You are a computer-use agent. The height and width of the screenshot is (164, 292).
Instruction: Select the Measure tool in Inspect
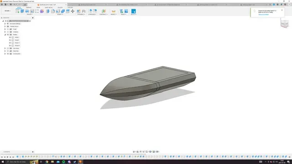(x=114, y=11)
